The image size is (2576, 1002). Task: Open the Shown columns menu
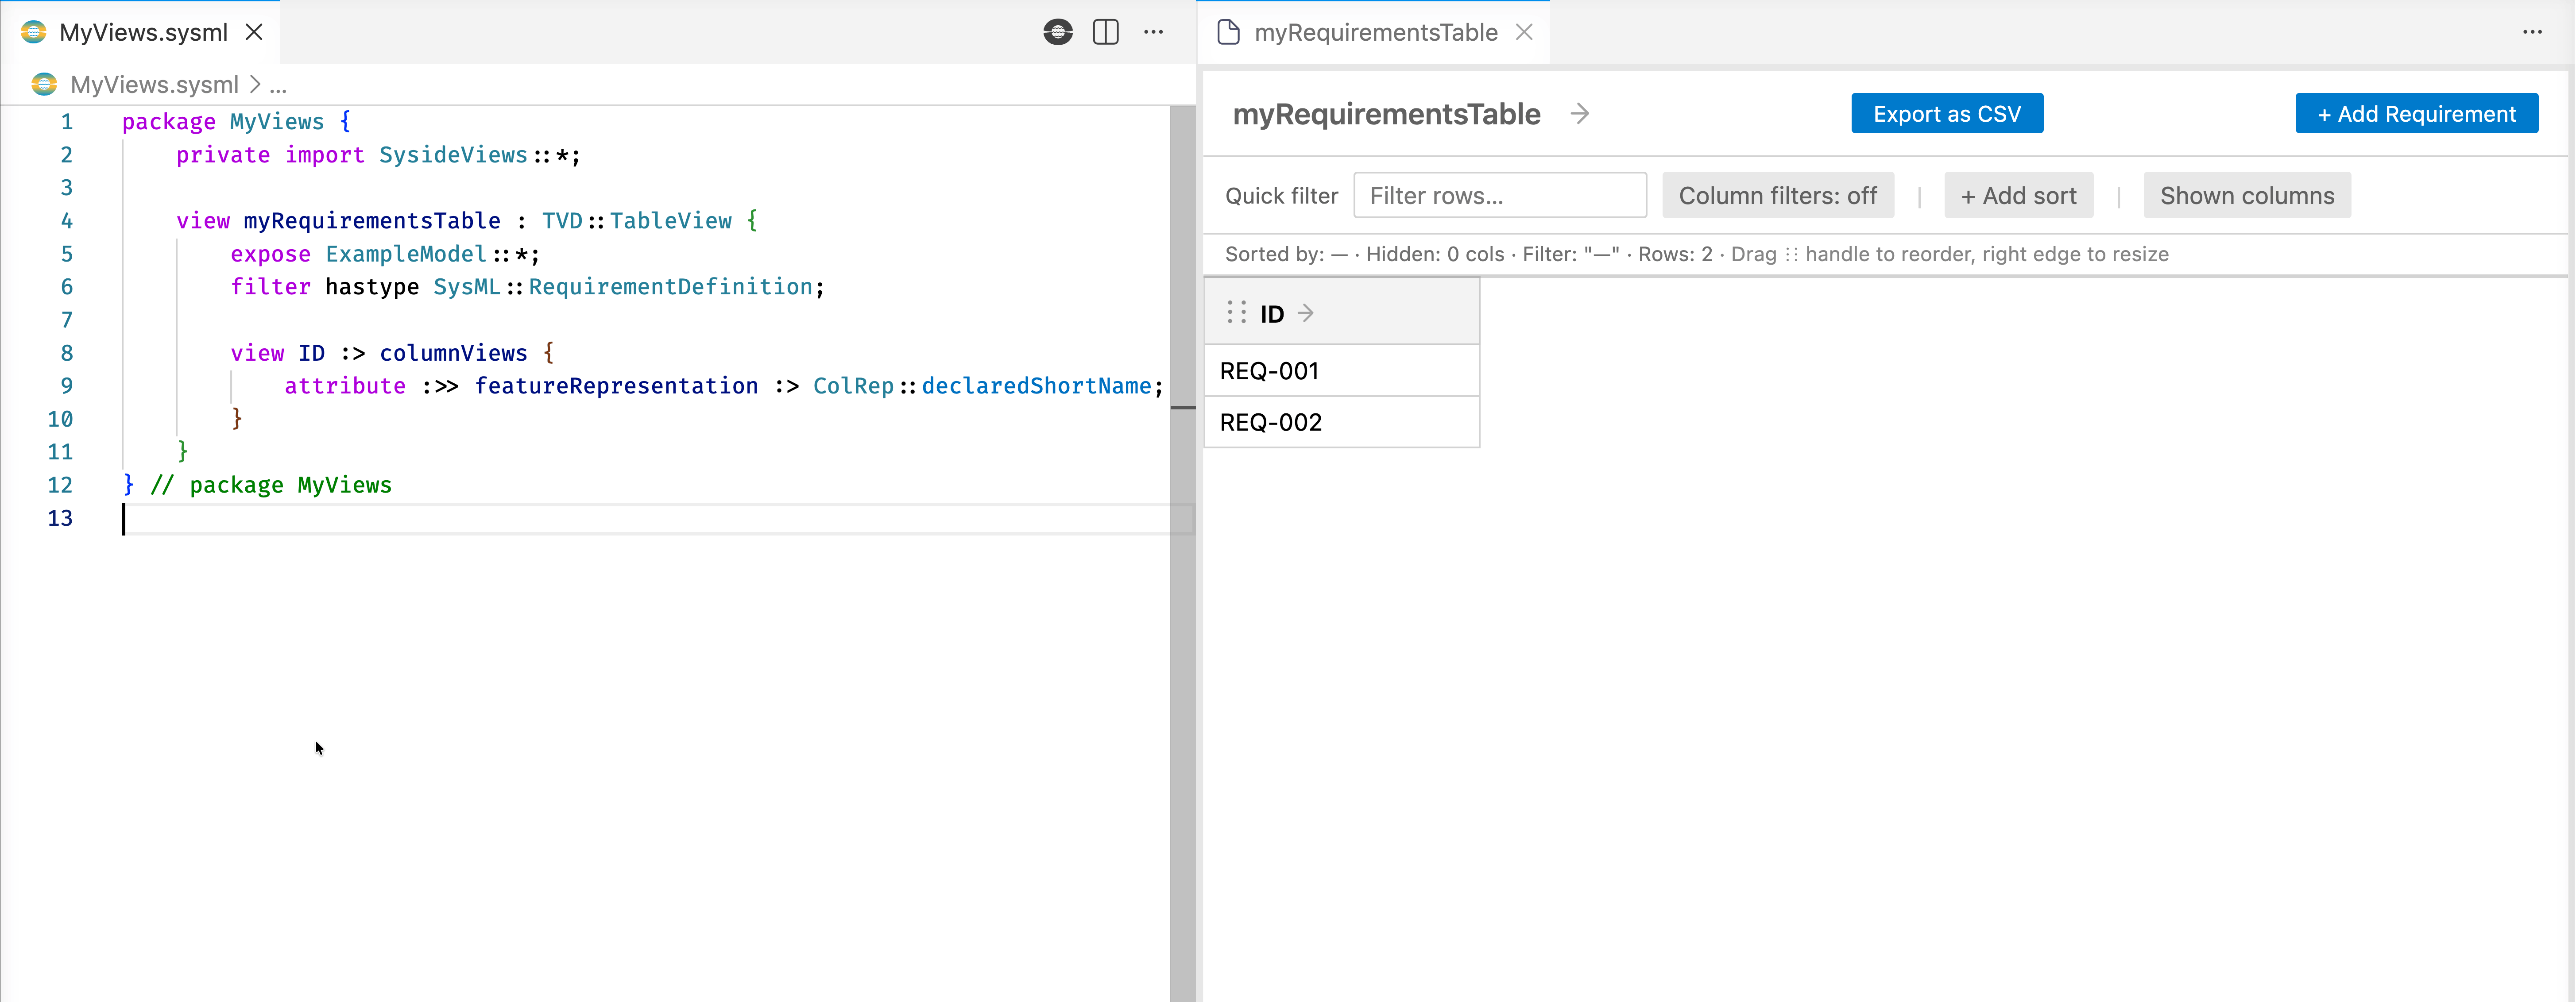[2247, 195]
